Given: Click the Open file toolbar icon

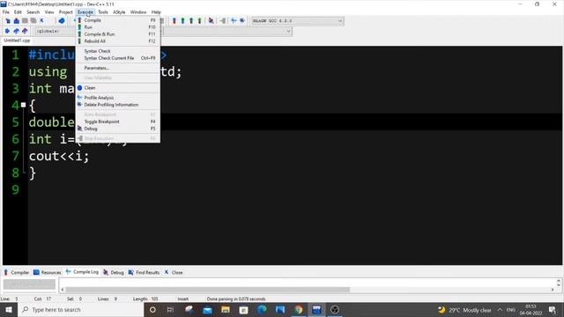Looking at the screenshot, I should click(16, 21).
